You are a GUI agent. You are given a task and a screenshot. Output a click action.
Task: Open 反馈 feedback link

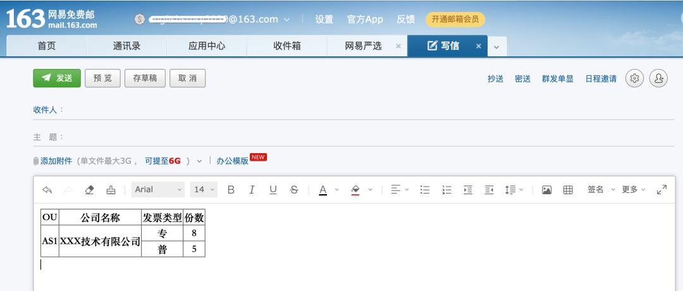pyautogui.click(x=405, y=20)
